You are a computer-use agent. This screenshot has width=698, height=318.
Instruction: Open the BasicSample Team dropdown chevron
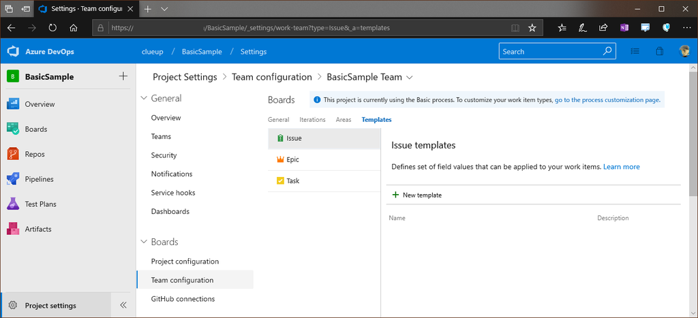coord(410,78)
